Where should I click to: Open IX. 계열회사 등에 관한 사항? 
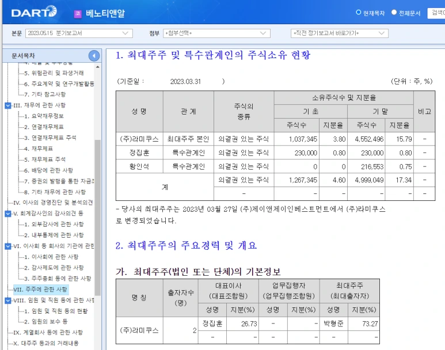coord(48,332)
